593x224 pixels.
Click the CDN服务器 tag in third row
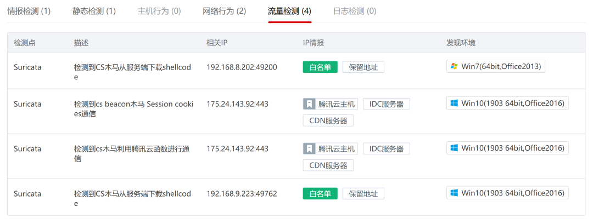click(328, 165)
